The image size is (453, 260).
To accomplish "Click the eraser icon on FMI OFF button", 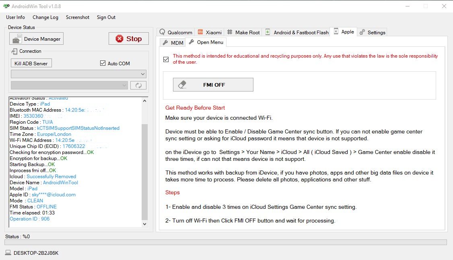I will coord(182,85).
